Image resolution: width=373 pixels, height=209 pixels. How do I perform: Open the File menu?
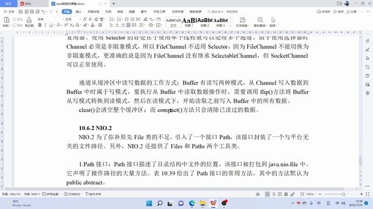tap(9, 12)
